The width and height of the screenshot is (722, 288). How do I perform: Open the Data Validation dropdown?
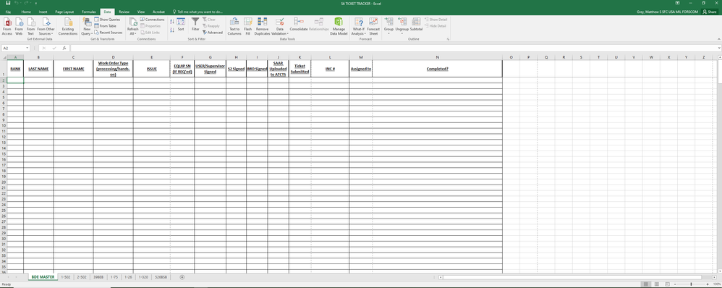pyautogui.click(x=279, y=26)
